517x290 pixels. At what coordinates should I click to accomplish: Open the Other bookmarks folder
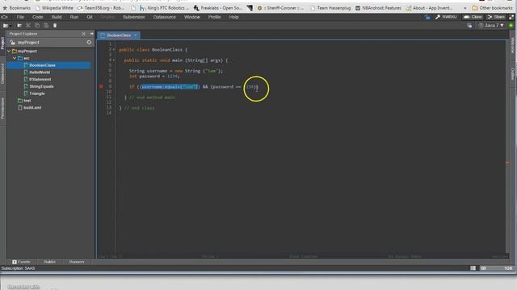[493, 7]
